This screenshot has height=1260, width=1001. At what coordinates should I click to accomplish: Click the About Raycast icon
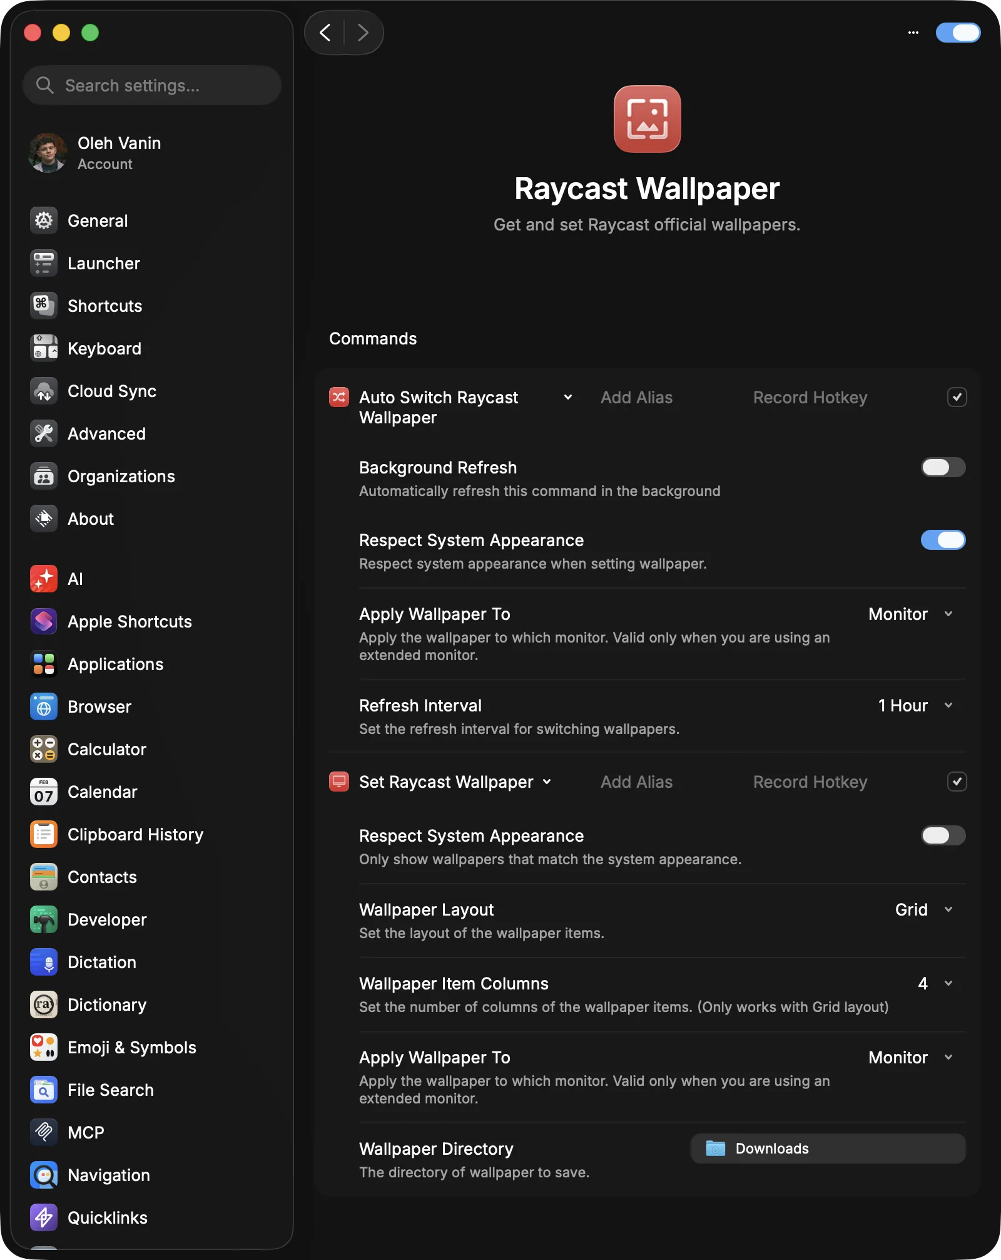(x=44, y=519)
